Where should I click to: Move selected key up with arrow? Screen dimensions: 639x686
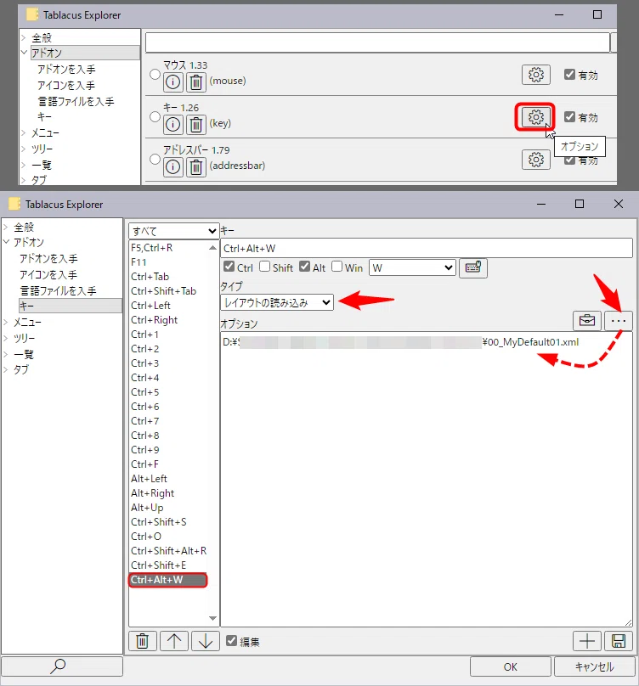pyautogui.click(x=174, y=641)
